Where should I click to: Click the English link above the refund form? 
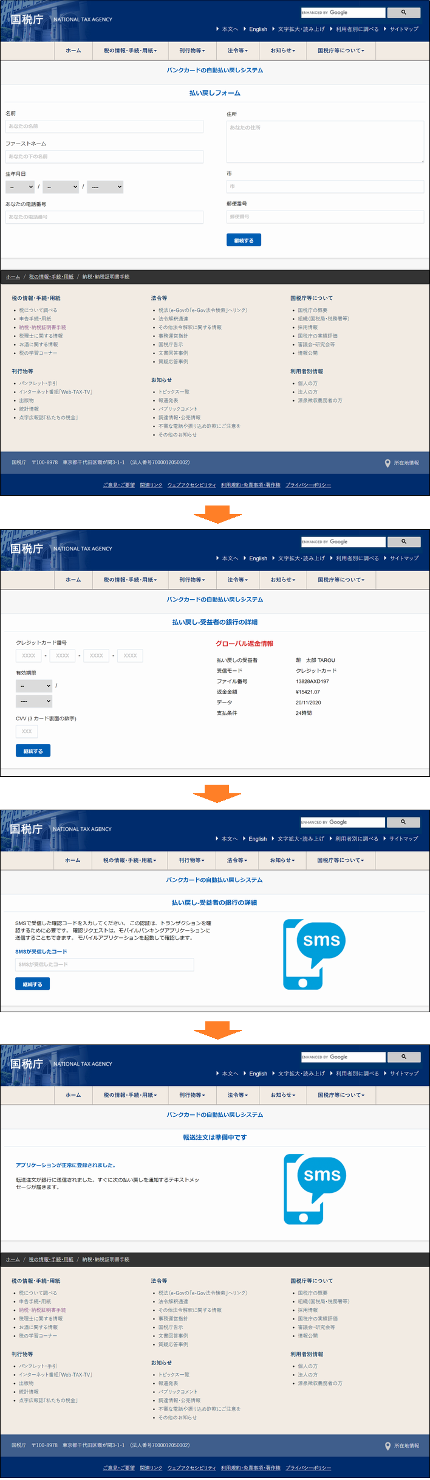(x=258, y=29)
